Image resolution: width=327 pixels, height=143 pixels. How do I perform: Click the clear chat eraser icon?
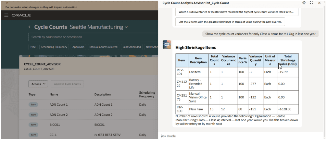304,3
